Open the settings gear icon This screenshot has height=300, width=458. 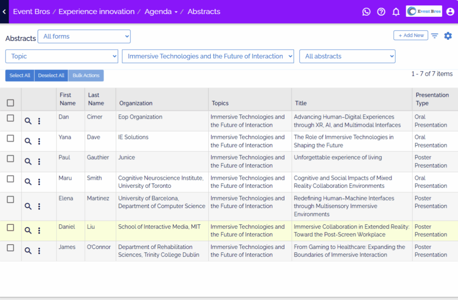click(448, 36)
